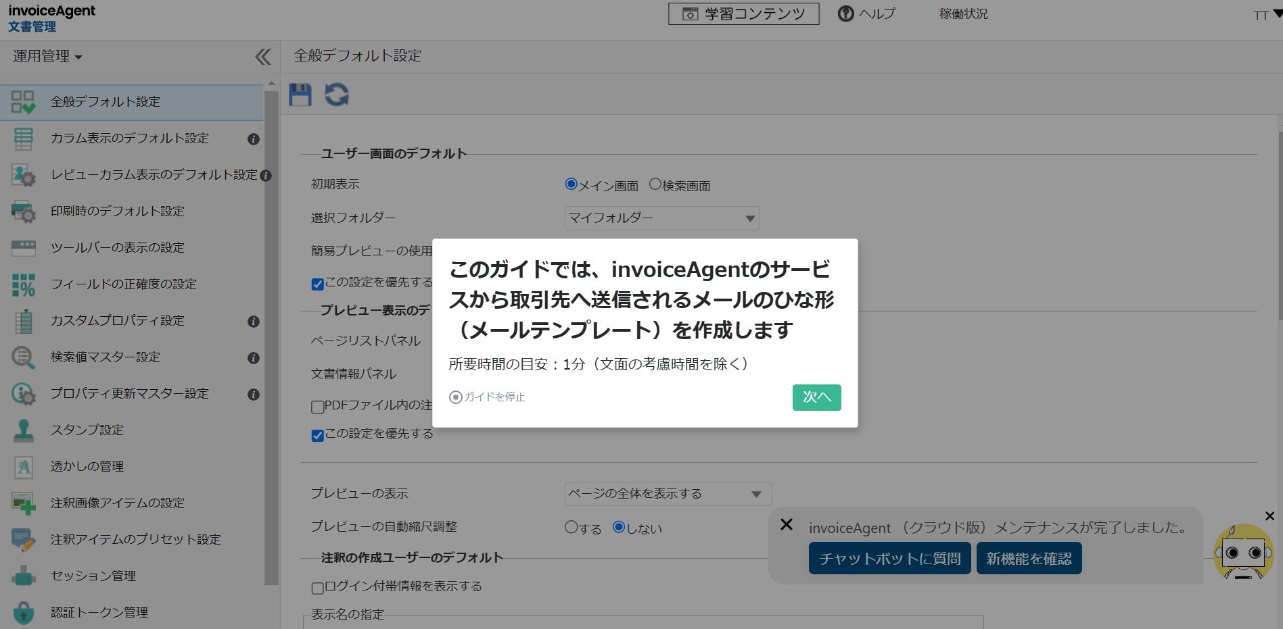The width and height of the screenshot is (1283, 629).
Task: Click the 次へ button in guide
Action: point(816,397)
